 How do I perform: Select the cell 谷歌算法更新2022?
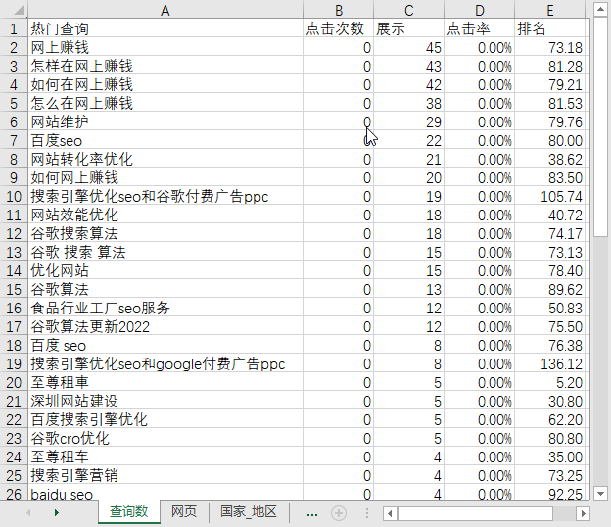(165, 326)
